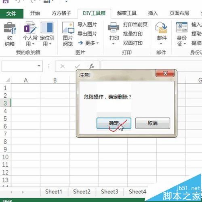Open the 身份证 ID card dropdown
Screen dimensions: 202x202
(181, 34)
